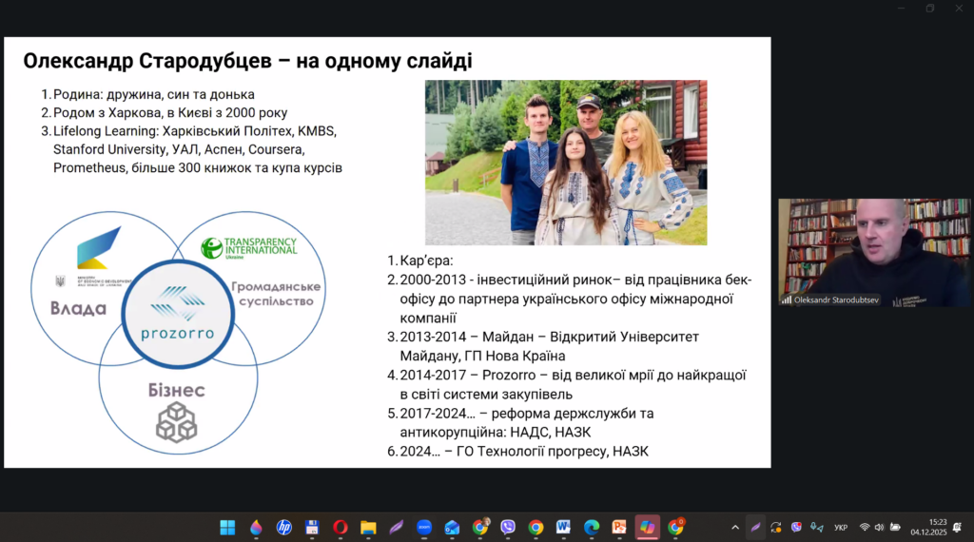Open File Explorer folder icon
Viewport: 974px width, 542px height.
[368, 527]
